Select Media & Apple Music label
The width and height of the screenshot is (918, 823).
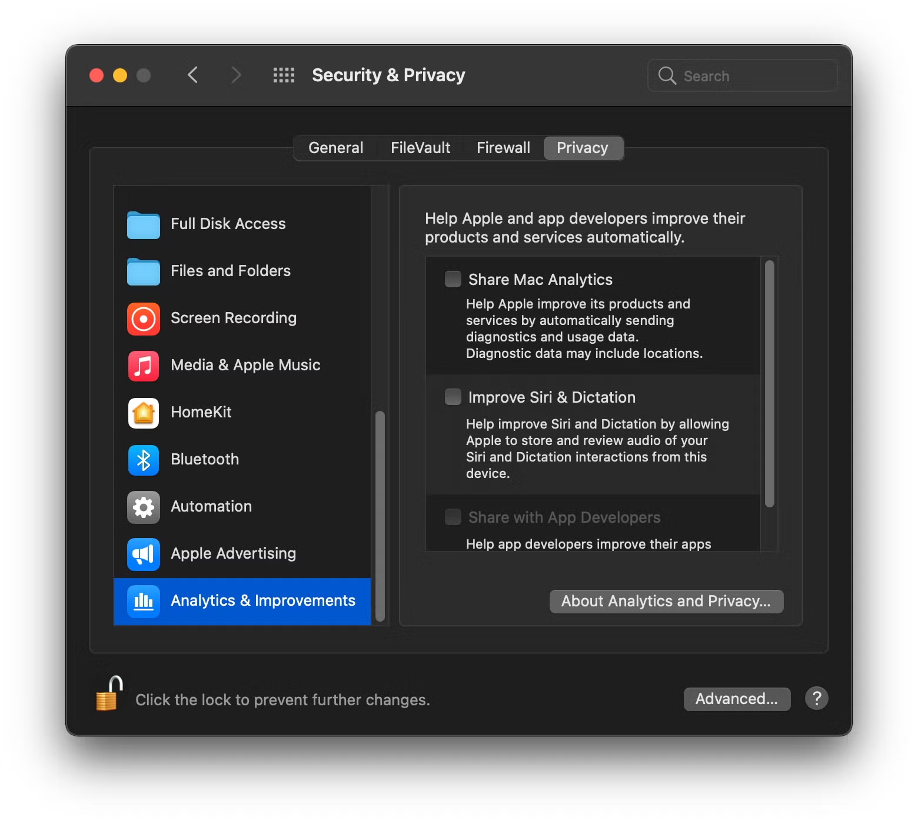(245, 365)
